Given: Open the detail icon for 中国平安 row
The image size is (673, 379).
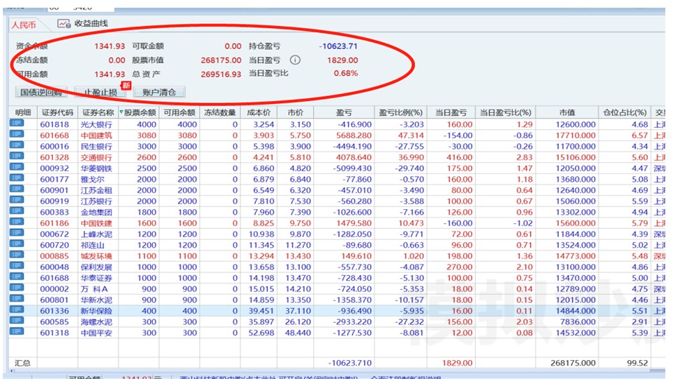Looking at the screenshot, I should point(16,333).
